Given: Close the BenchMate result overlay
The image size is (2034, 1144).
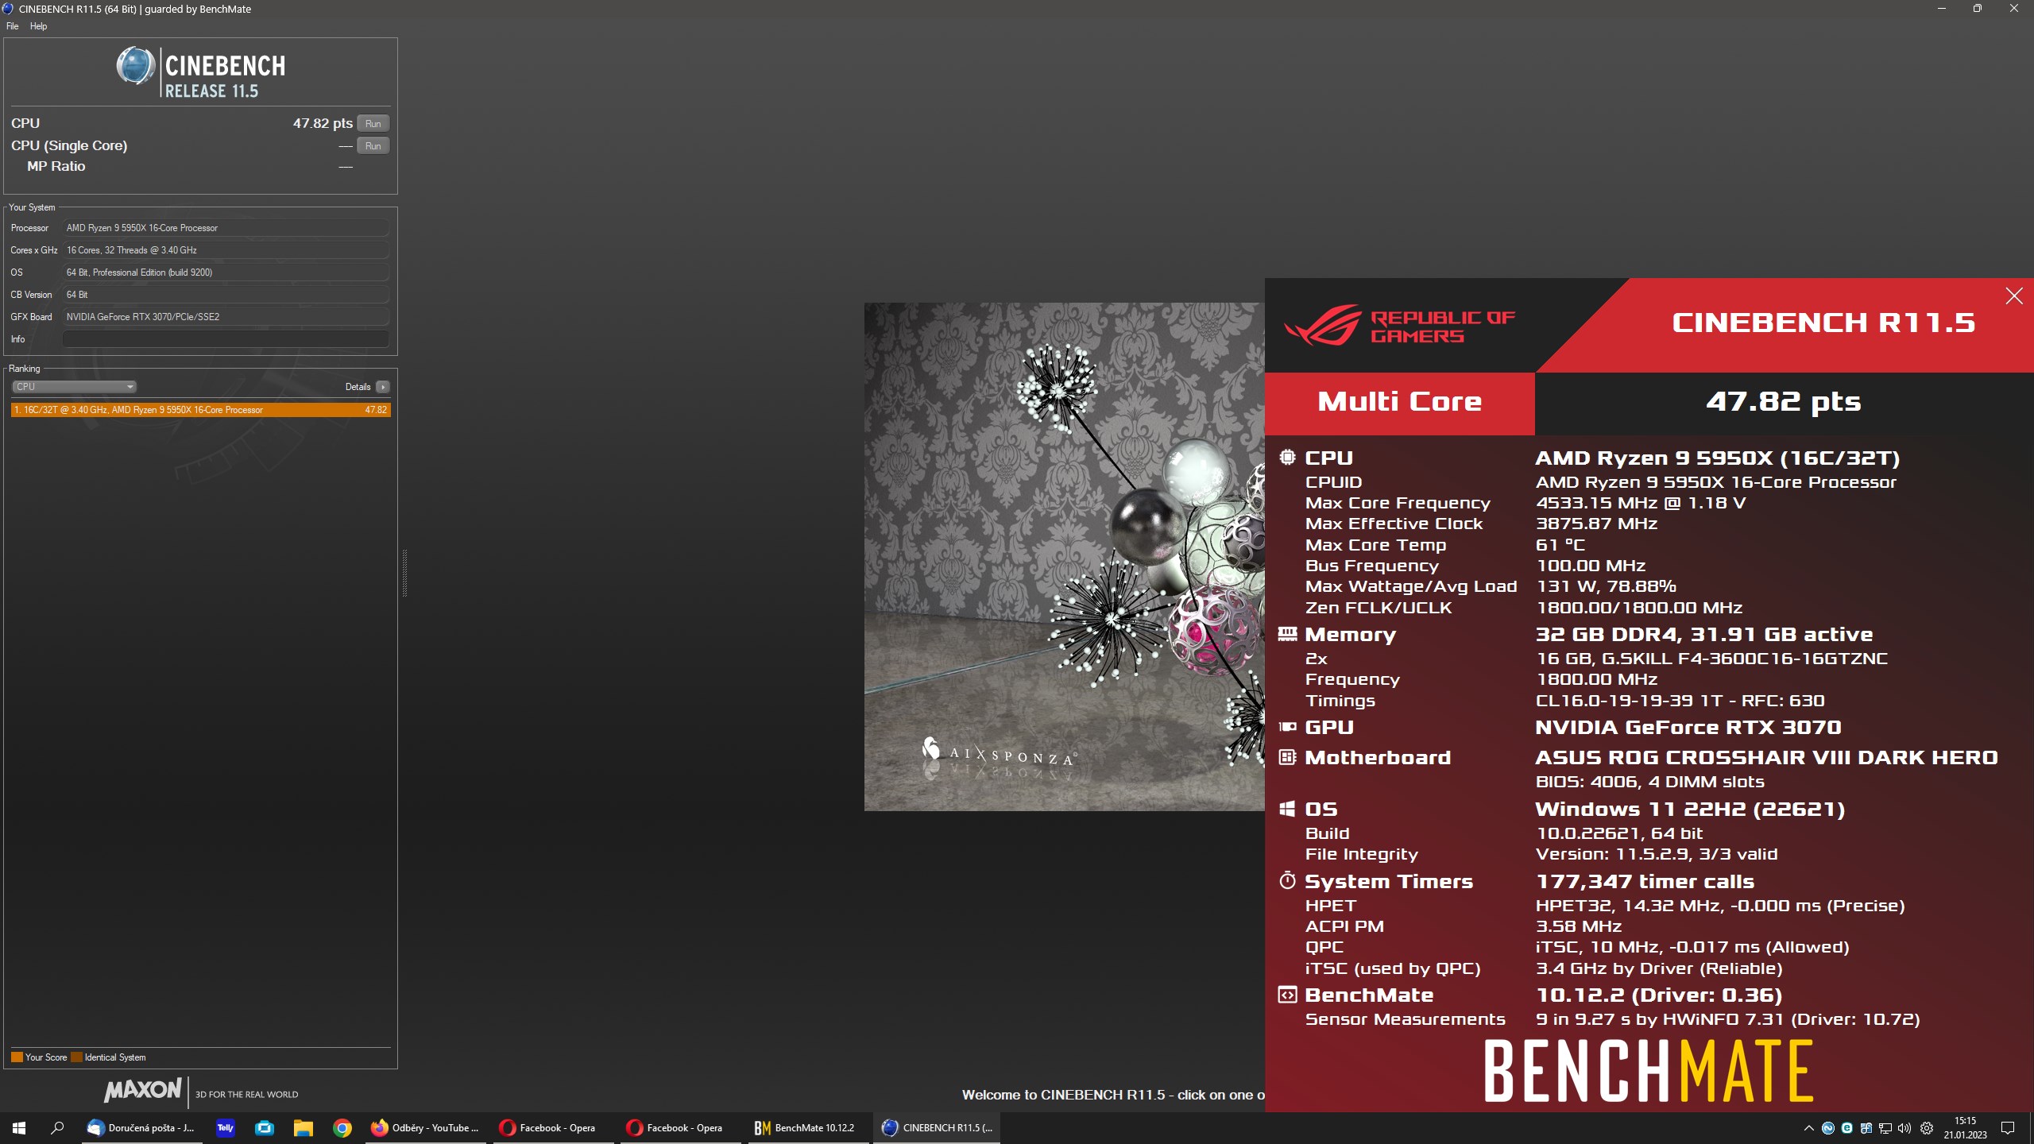Looking at the screenshot, I should tap(2013, 296).
